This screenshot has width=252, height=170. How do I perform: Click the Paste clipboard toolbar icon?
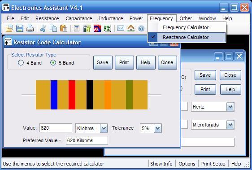click(x=64, y=28)
